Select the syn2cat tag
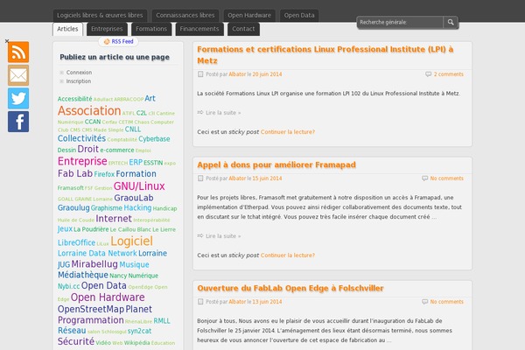Screen dimensions: 525x350 pos(139,331)
